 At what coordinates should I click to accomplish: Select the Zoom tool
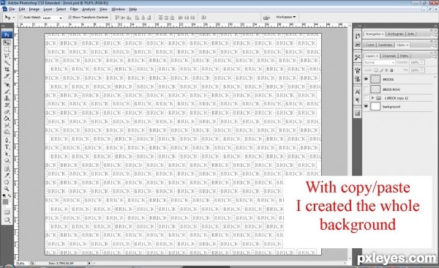click(7, 189)
